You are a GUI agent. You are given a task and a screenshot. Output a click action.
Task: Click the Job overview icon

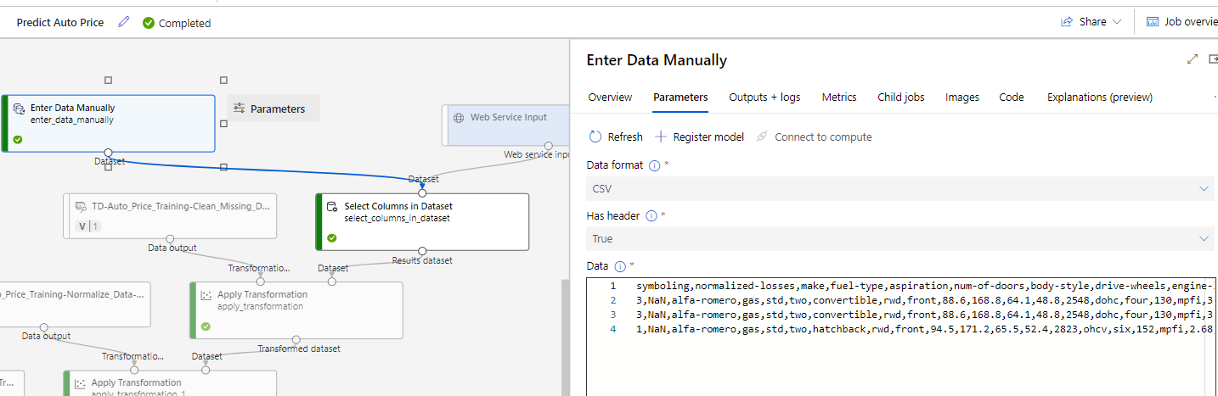[x=1153, y=22]
